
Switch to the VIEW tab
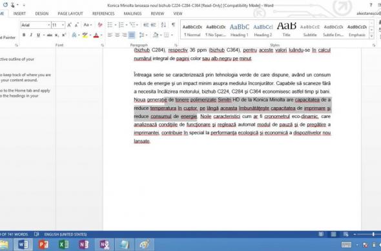(178, 14)
